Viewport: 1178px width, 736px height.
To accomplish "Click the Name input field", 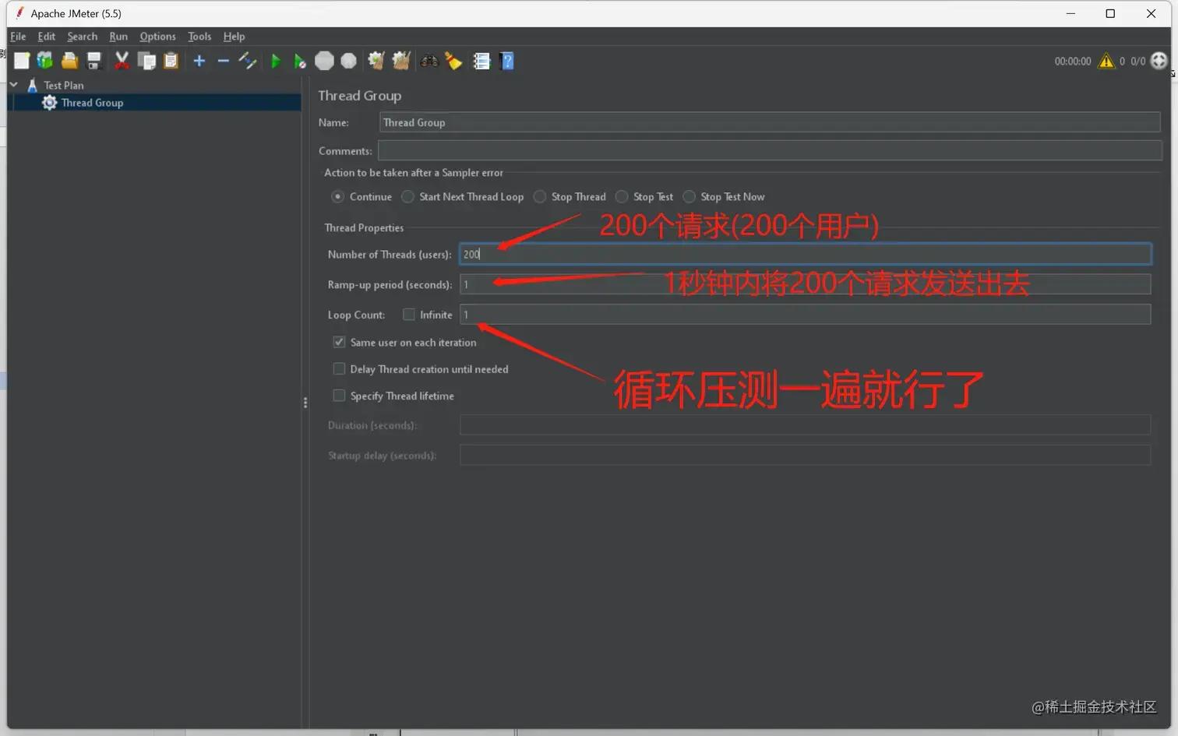I will (x=770, y=122).
